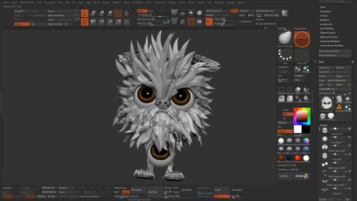Viewport: 357px width, 201px height.
Task: Toggle the orange Rgb channel button
Action: pos(288,114)
